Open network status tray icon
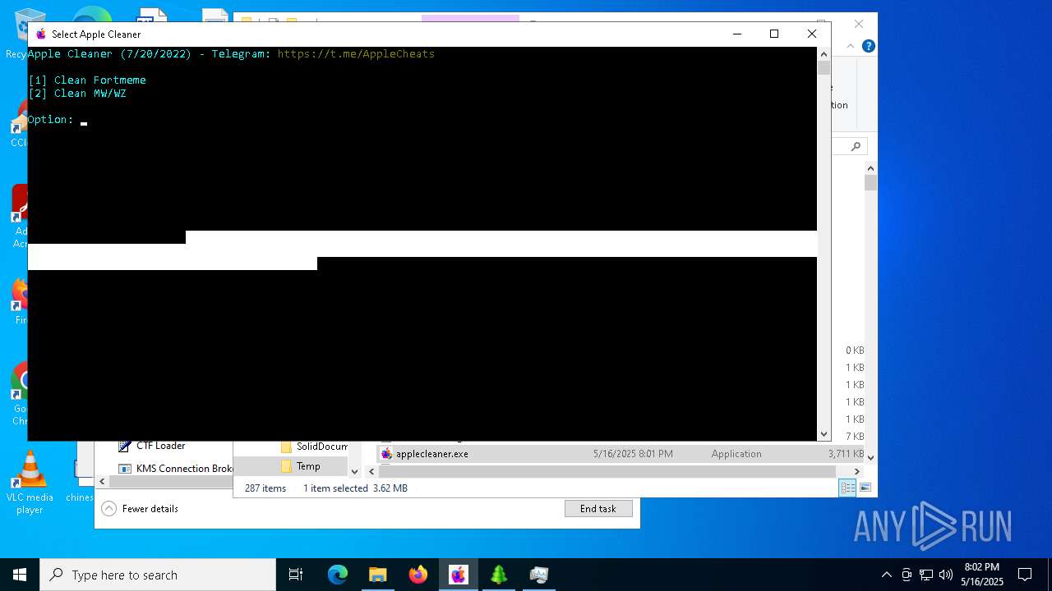 tap(926, 575)
